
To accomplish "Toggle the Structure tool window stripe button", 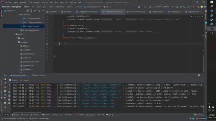I will [x=1, y=84].
